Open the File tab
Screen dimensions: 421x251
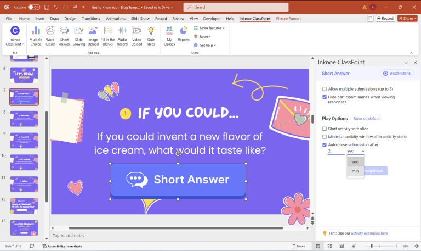tap(9, 19)
